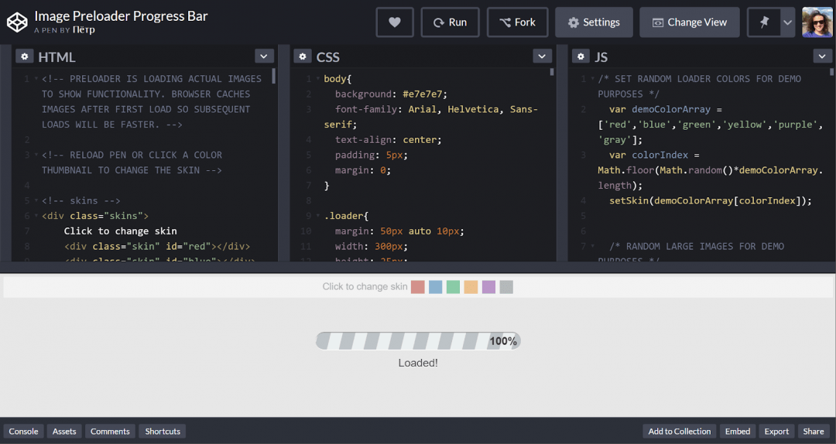Open JS editor settings gear
The image size is (836, 444).
point(580,56)
